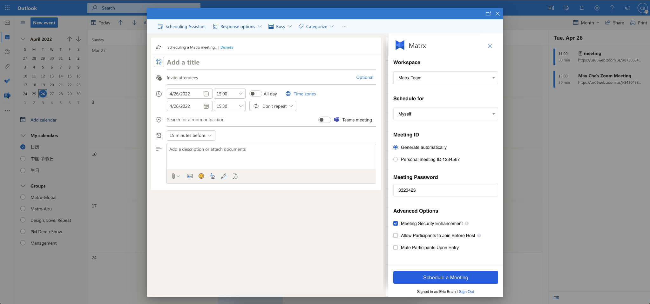Select Personal meeting ID radio button
Screen dimensions: 650x304
coord(396,159)
